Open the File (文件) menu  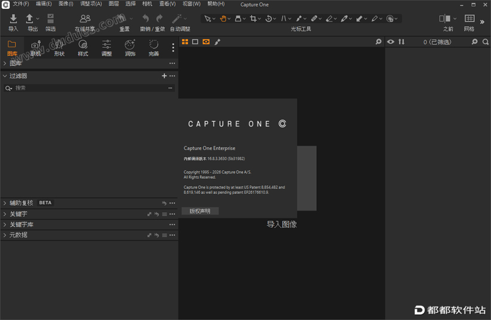[x=21, y=4]
